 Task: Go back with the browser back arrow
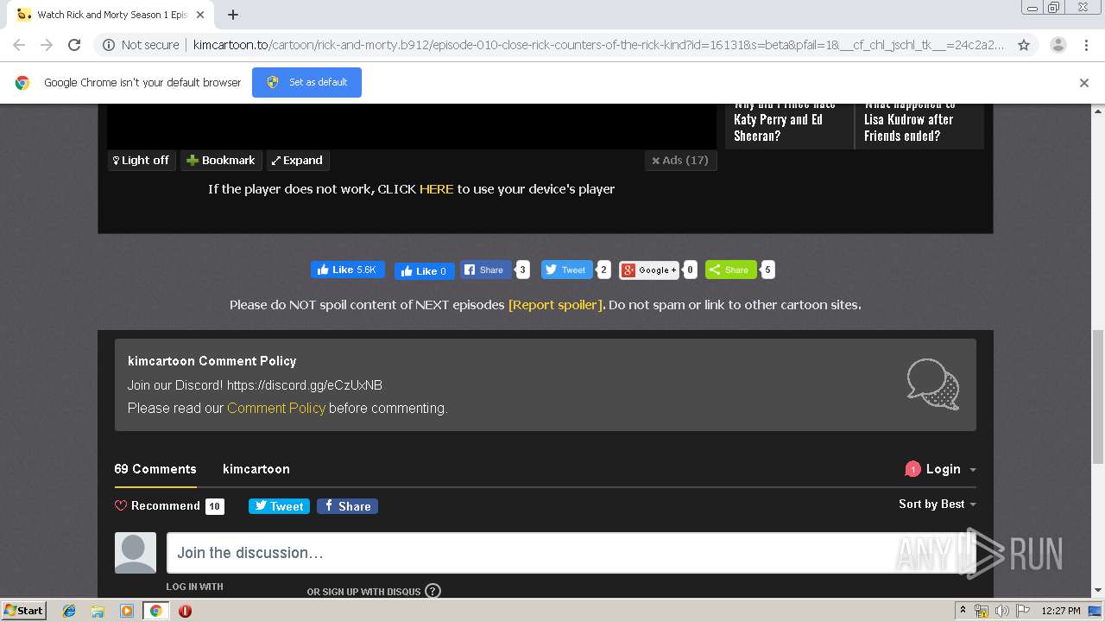(19, 45)
